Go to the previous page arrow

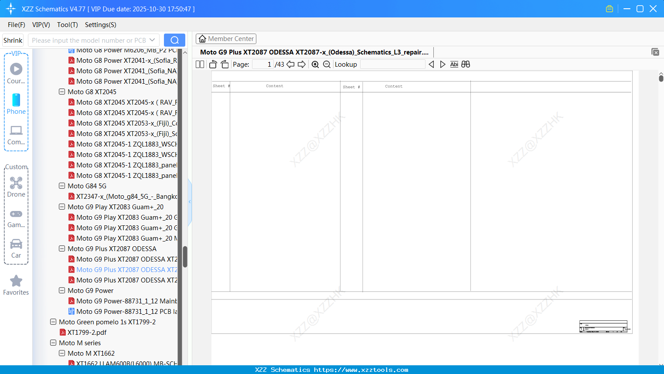290,65
